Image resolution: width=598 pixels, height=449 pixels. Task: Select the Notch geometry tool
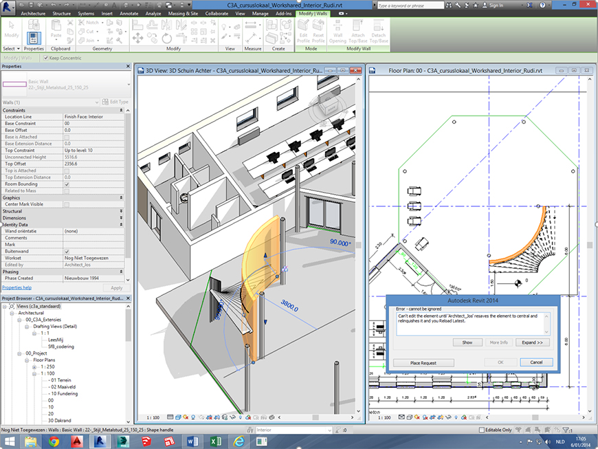click(91, 23)
